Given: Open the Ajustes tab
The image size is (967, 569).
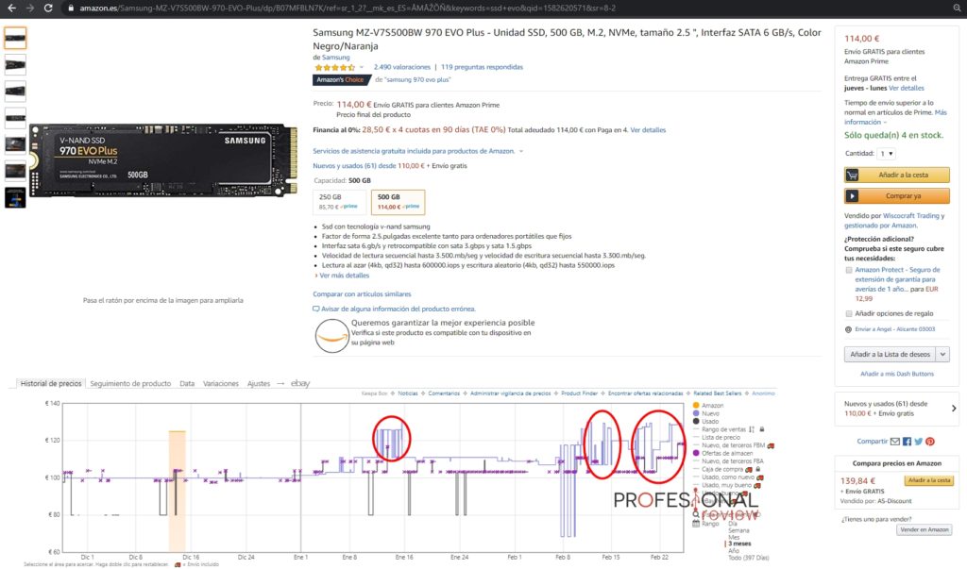Looking at the screenshot, I should [259, 383].
